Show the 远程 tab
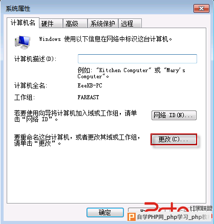 click(130, 24)
